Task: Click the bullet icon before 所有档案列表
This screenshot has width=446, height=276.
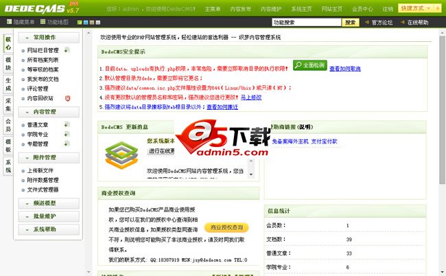Action: tap(23, 60)
